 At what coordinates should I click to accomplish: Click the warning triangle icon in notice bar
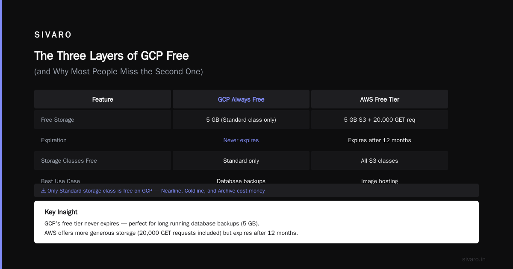point(44,191)
